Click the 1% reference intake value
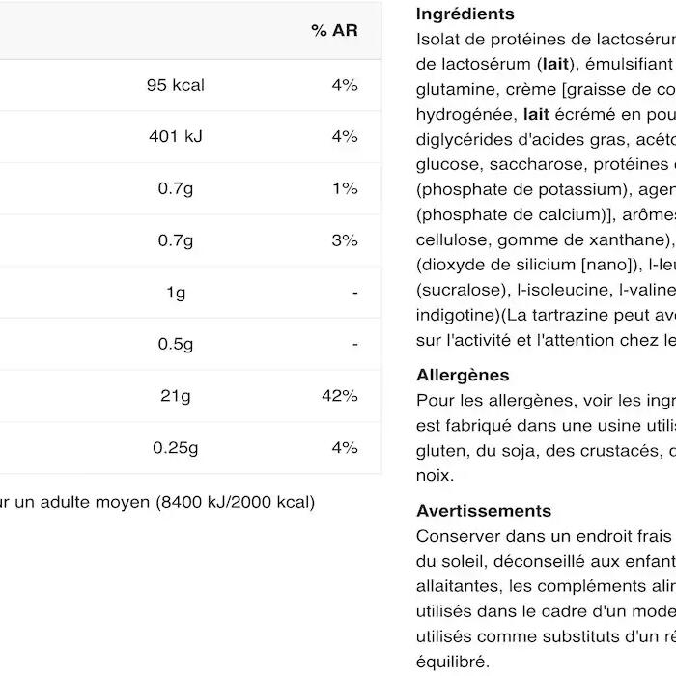 click(x=345, y=188)
